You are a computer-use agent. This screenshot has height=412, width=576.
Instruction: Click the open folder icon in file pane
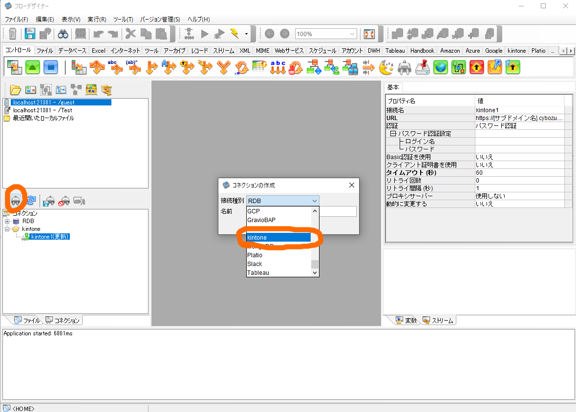[15, 90]
